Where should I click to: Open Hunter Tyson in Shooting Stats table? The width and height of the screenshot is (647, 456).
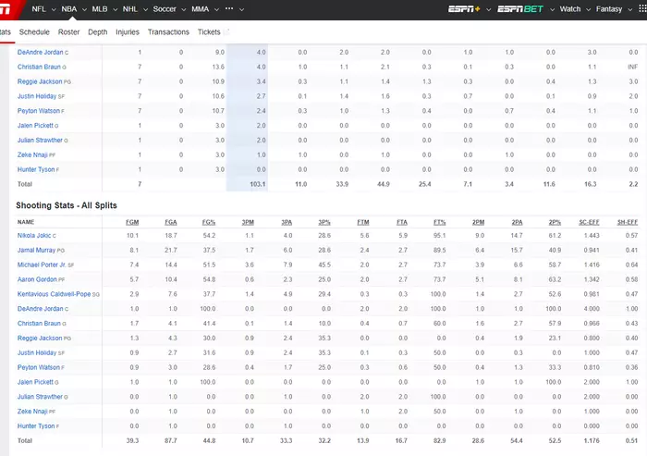(36, 425)
